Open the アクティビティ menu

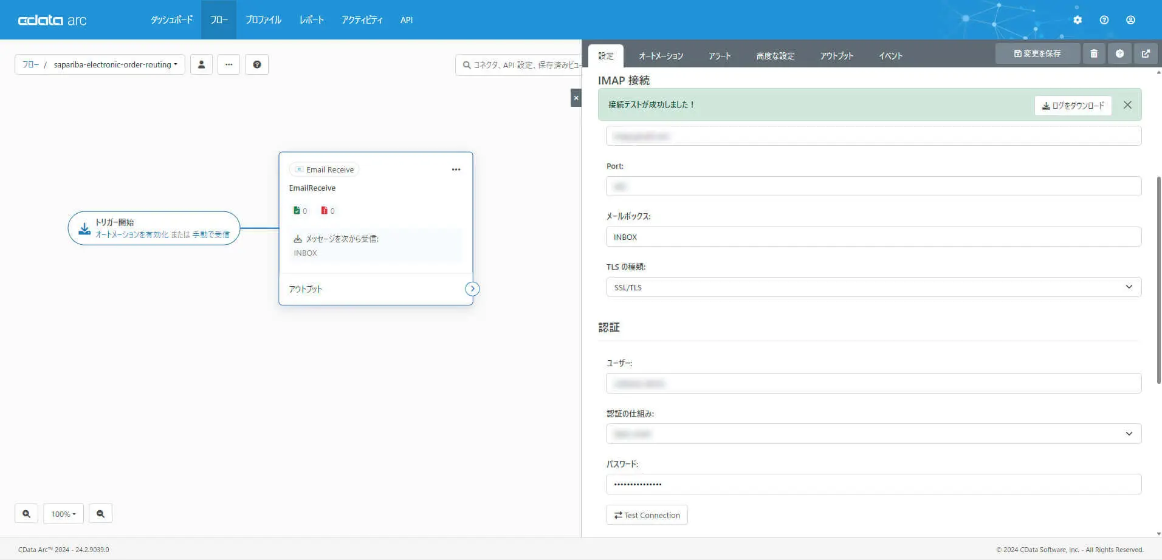click(362, 20)
